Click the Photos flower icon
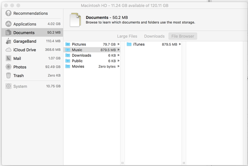This screenshot has width=248, height=166. tap(9, 67)
